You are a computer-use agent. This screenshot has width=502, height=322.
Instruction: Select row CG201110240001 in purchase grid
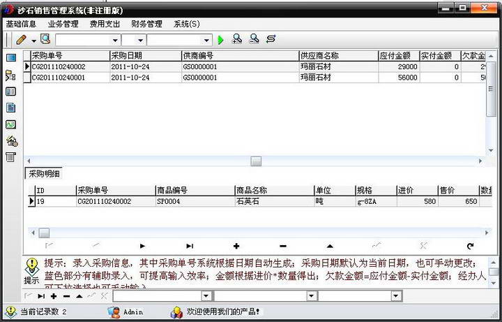click(254, 78)
